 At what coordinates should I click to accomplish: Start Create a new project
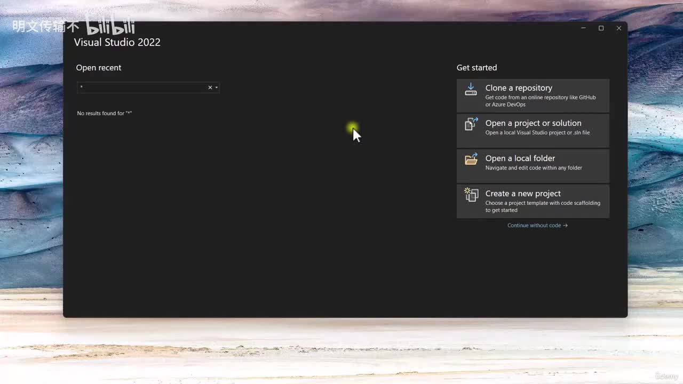tap(533, 201)
